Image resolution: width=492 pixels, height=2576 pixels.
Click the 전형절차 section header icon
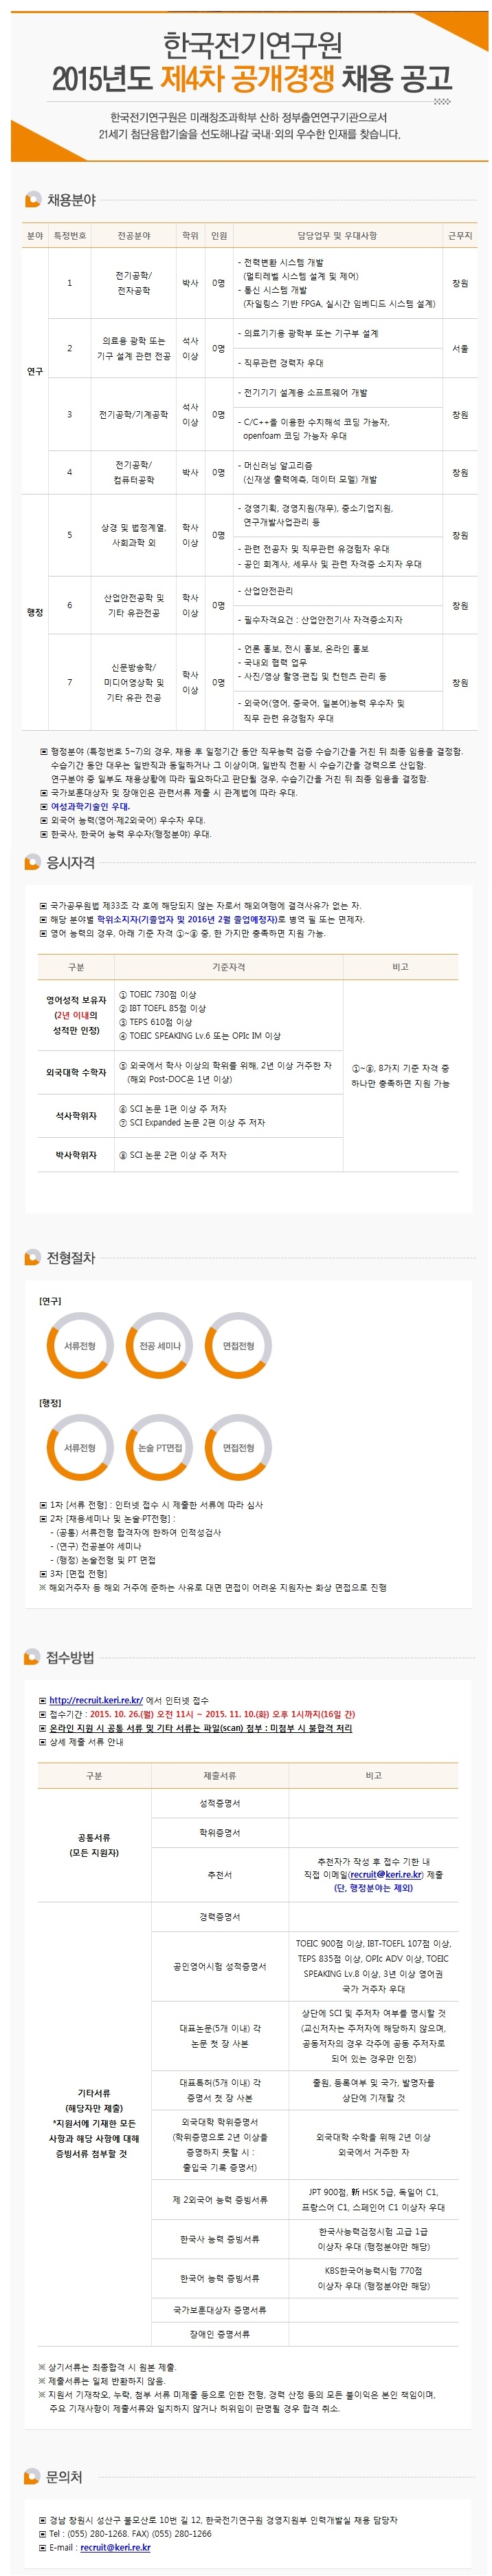[x=33, y=1258]
